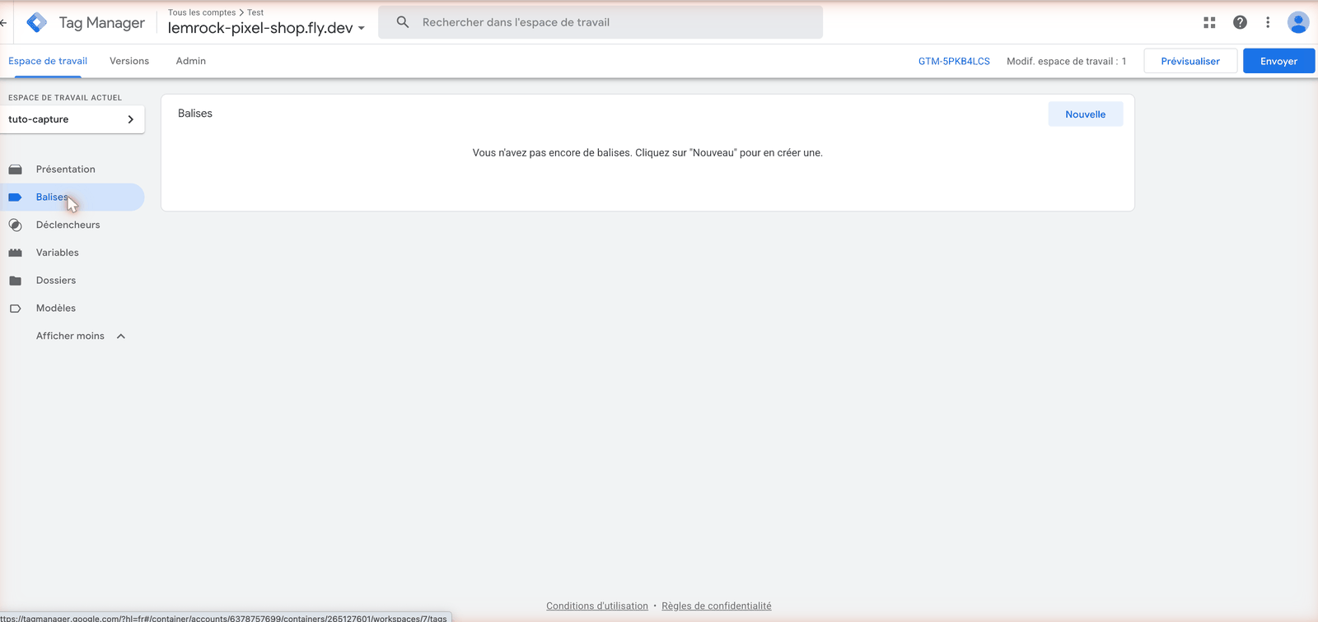Open Modif. espace de travail : 1
The height and width of the screenshot is (622, 1318).
coord(1066,61)
